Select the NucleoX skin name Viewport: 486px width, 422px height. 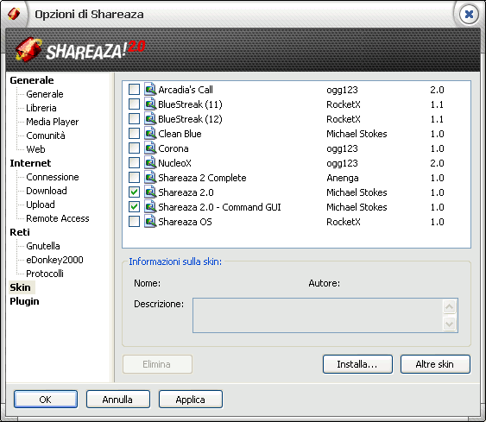point(175,163)
